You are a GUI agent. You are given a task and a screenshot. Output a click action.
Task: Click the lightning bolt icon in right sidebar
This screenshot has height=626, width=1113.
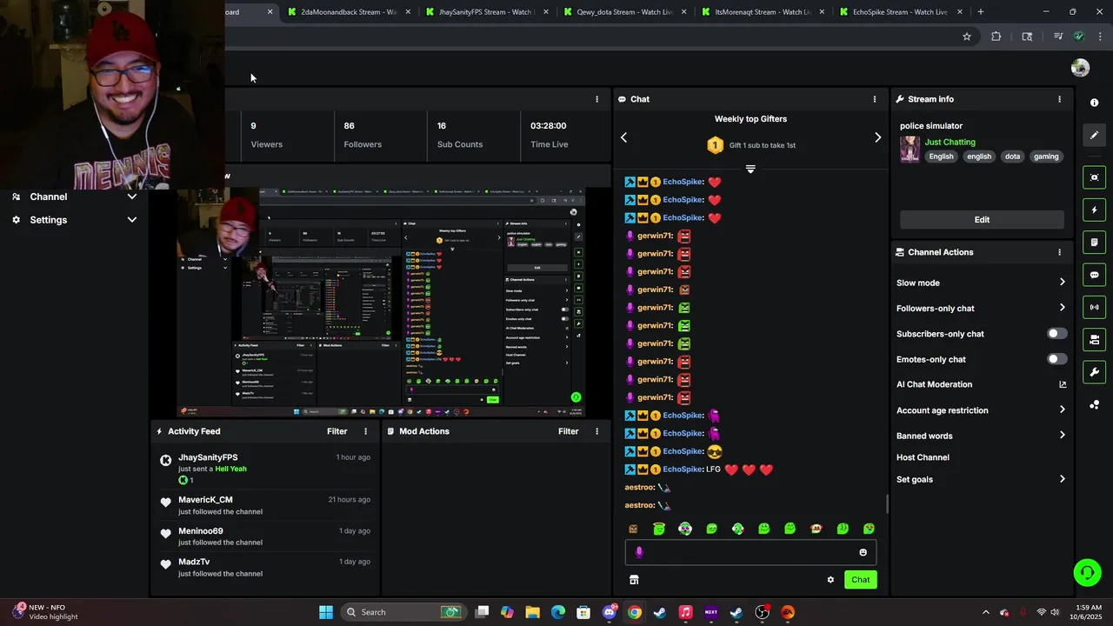[x=1094, y=210]
